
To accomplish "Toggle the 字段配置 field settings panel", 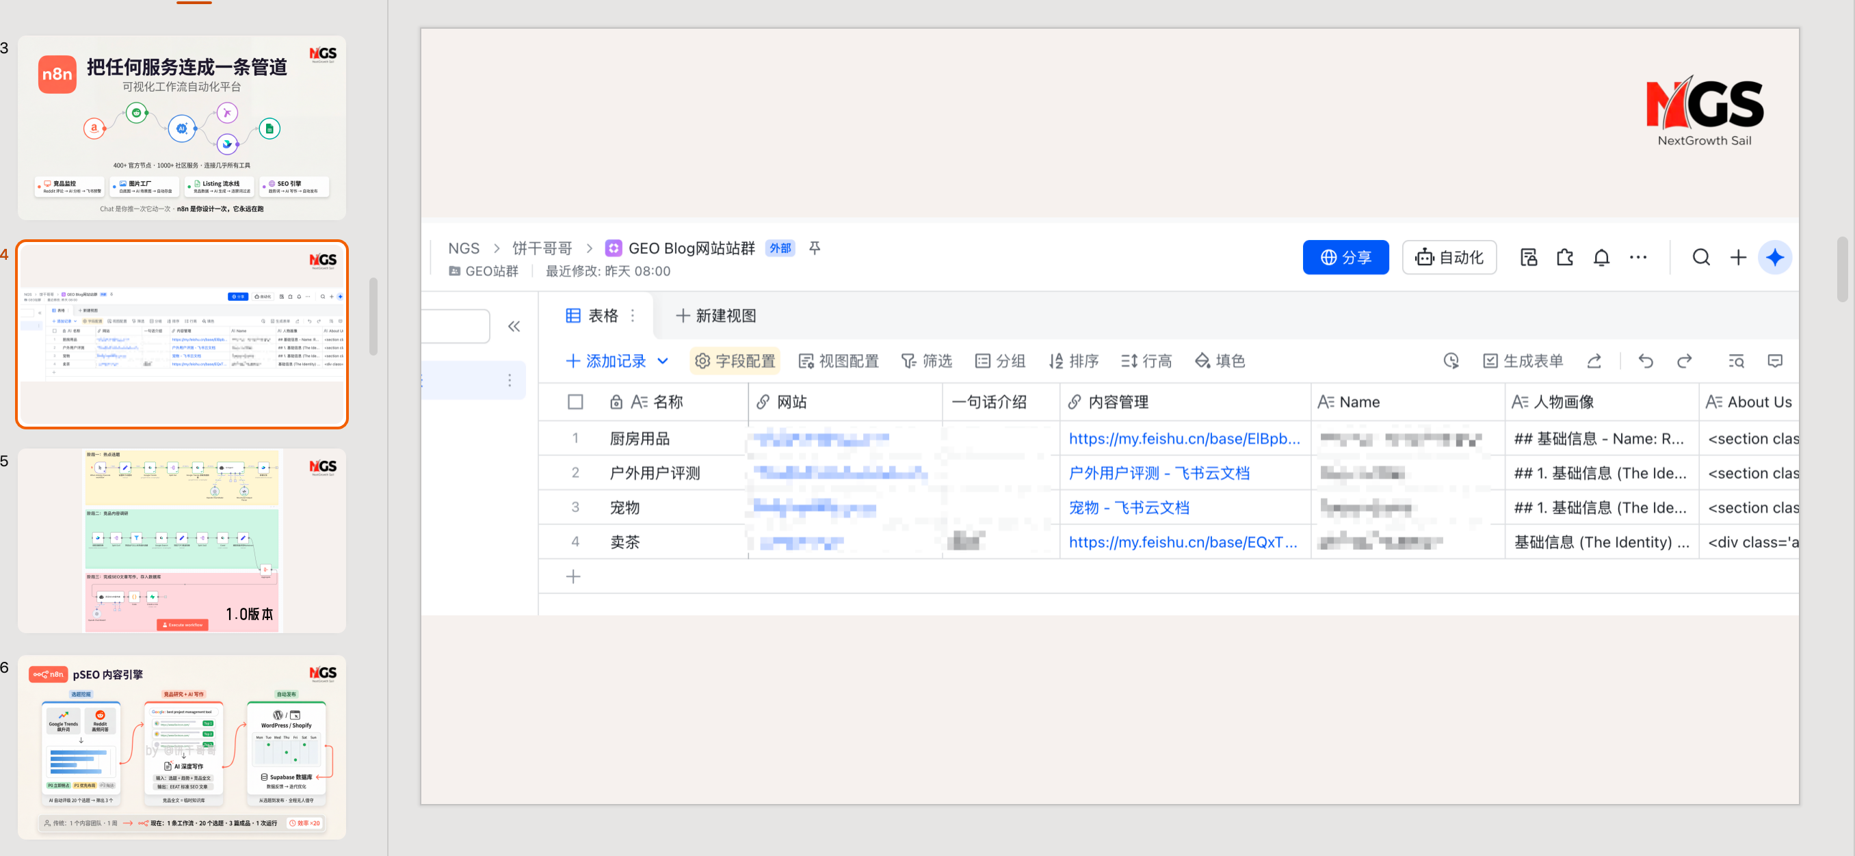I will click(735, 361).
